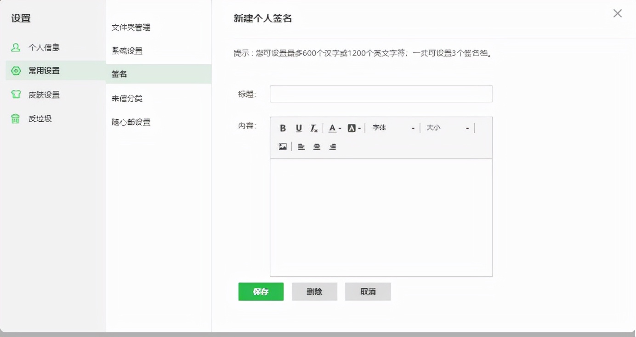Open the font color dropdown arrow
The image size is (636, 337).
coord(340,128)
